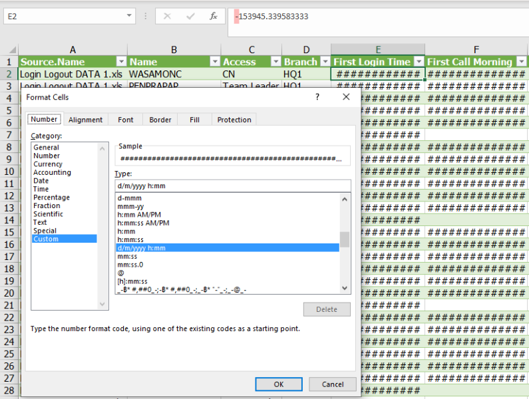The image size is (529, 399).
Task: Select cell B2 containing WASAMONC
Action: [x=173, y=74]
